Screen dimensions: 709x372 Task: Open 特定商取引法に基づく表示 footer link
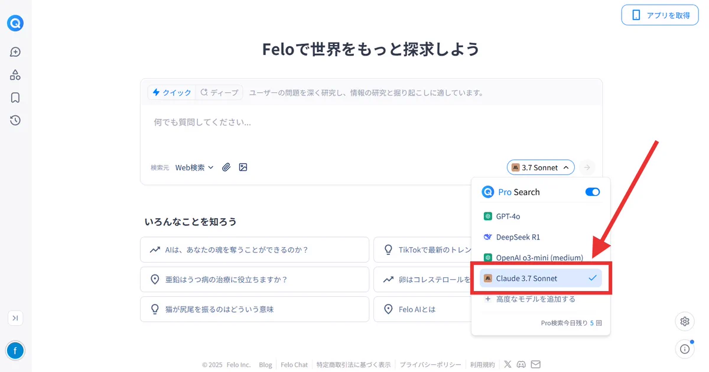(353, 365)
